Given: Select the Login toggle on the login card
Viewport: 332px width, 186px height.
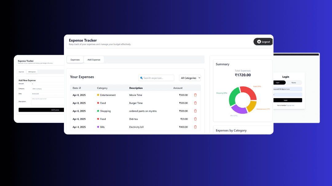Looking at the screenshot, I should [x=278, y=83].
